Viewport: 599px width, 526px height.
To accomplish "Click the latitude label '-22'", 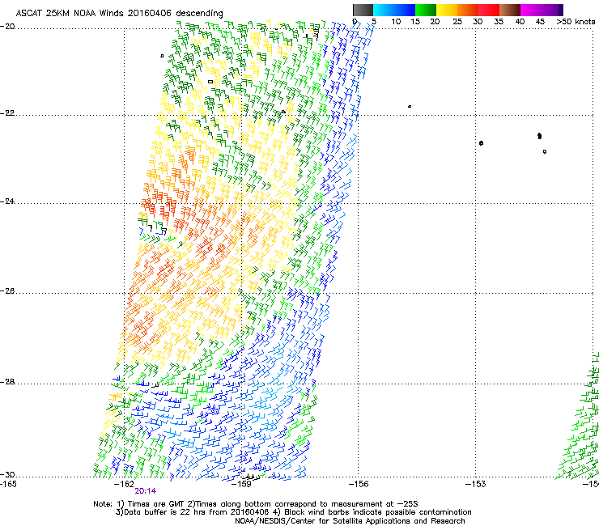I will pyautogui.click(x=7, y=113).
